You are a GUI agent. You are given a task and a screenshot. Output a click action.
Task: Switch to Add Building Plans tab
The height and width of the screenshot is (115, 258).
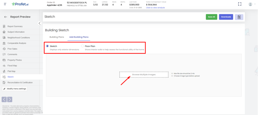click(79, 37)
